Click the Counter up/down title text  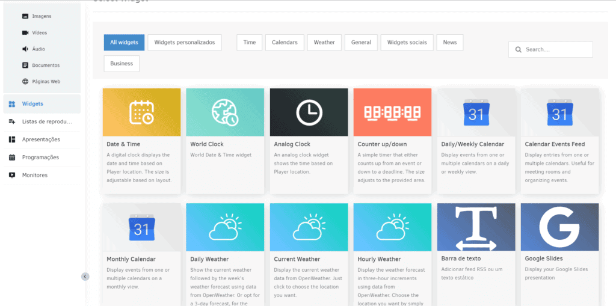pyautogui.click(x=382, y=144)
